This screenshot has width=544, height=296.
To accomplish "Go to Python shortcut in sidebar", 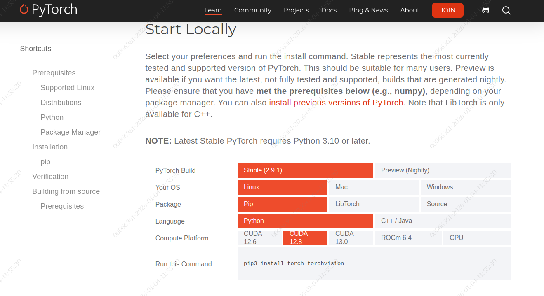I will pyautogui.click(x=52, y=117).
